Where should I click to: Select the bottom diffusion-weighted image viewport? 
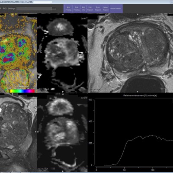point(62,132)
